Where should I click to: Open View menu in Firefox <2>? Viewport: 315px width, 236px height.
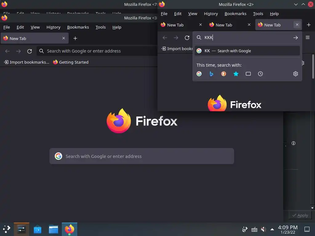193,14
